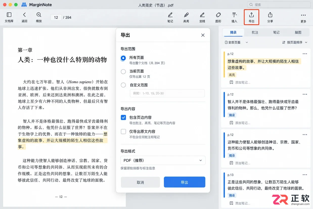The height and width of the screenshot is (209, 313).
Task: Add note under p.13 excerpt
Action: 240,203
